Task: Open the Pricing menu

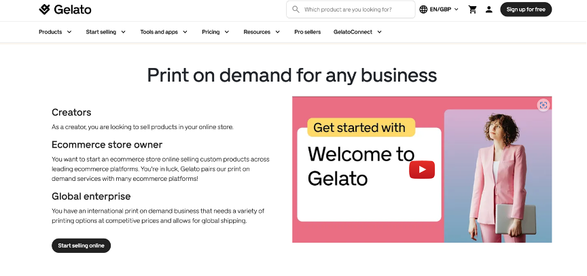Action: (215, 32)
